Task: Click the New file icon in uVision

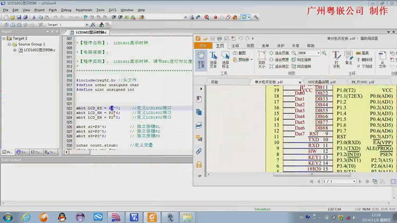Action: tap(6, 17)
